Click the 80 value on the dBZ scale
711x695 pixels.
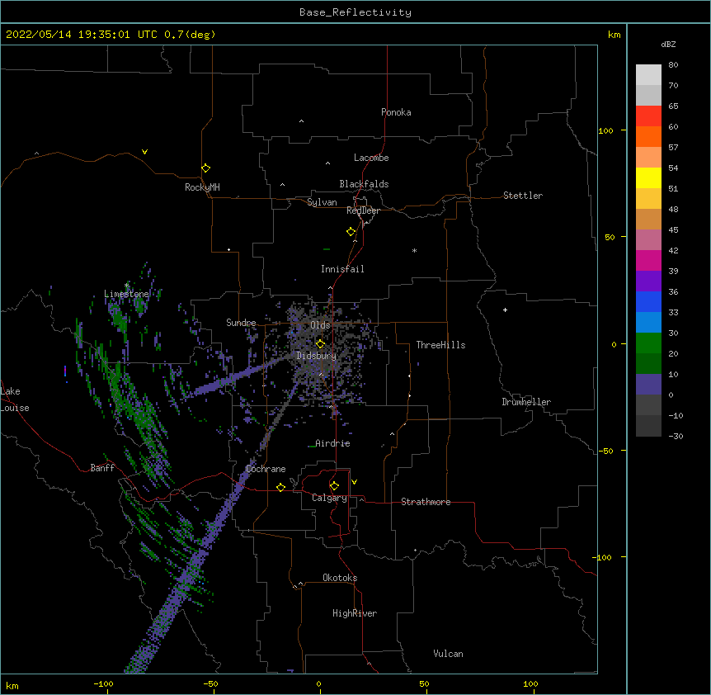tap(673, 65)
